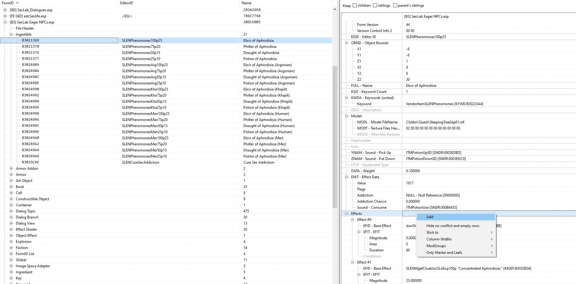The height and width of the screenshot is (284, 576).
Task: Enable the Keep children checkbox
Action: pos(355,5)
